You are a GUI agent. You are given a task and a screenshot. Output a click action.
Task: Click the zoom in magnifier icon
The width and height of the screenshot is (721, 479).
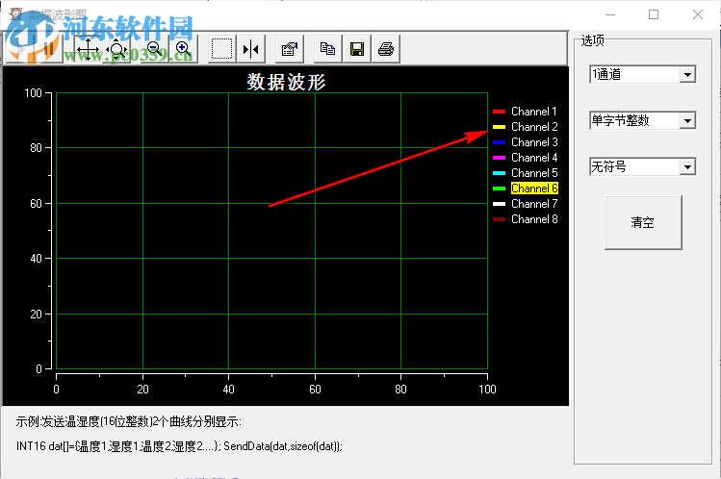tap(183, 49)
